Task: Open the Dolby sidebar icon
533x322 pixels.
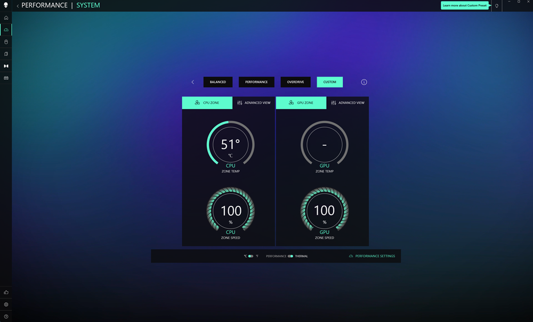Action: [6, 66]
